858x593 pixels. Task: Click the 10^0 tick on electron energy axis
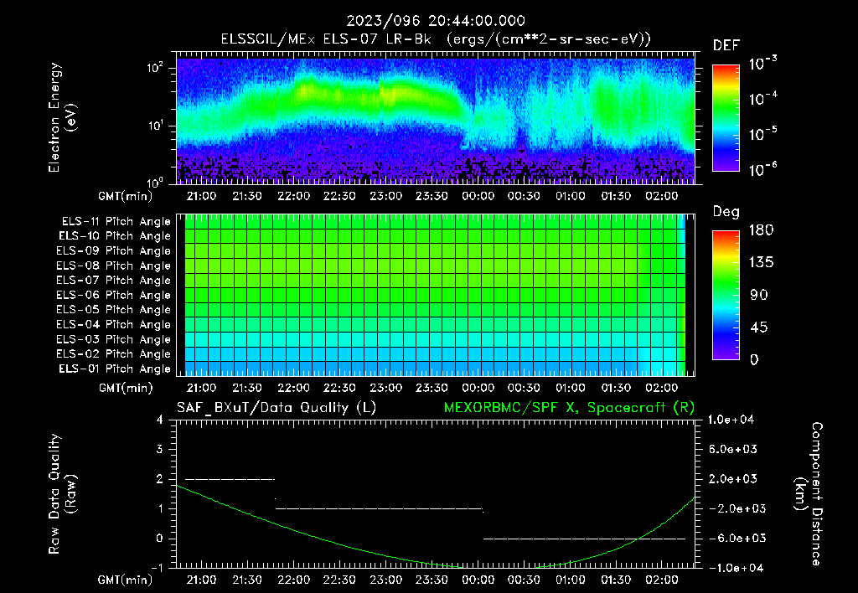coord(155,182)
